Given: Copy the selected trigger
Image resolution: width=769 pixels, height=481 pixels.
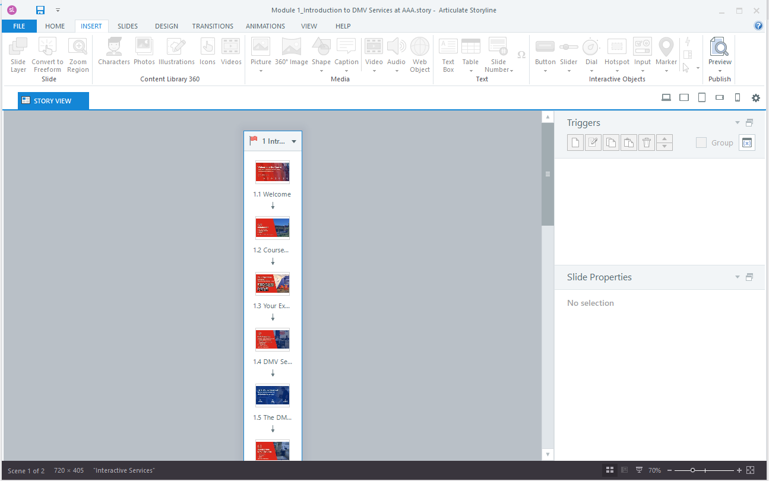Looking at the screenshot, I should [610, 143].
